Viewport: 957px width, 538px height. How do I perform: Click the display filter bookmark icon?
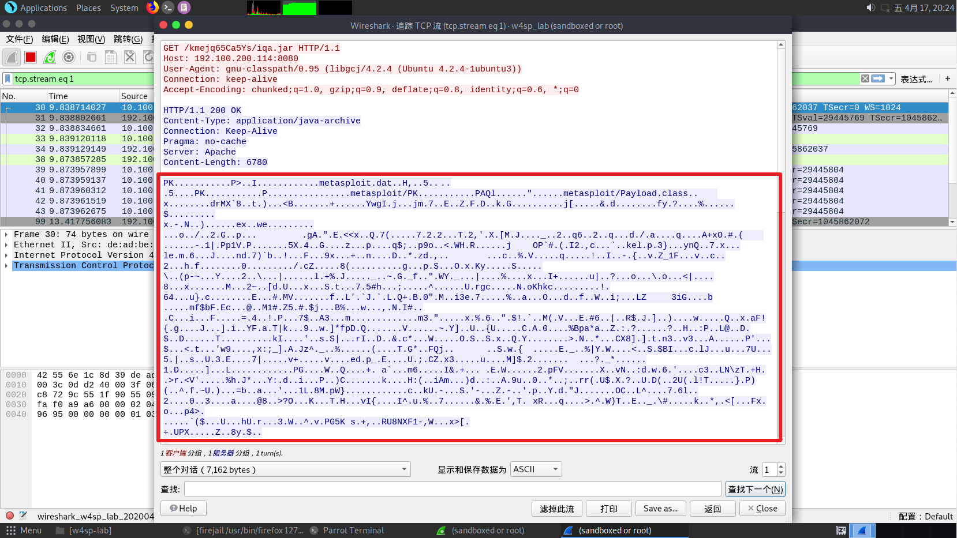point(8,78)
